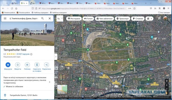
Task: Click the Tempelhofer Damm search input field
Action: coord(24,18)
